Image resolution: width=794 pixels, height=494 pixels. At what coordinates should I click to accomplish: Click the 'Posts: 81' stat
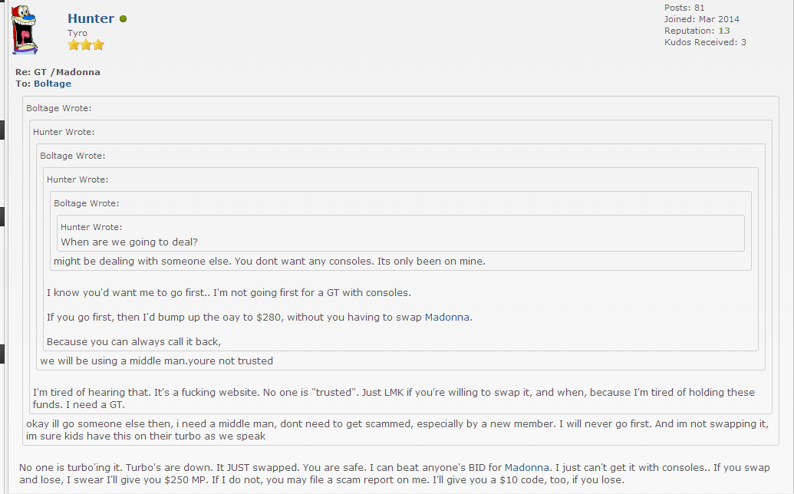(684, 8)
